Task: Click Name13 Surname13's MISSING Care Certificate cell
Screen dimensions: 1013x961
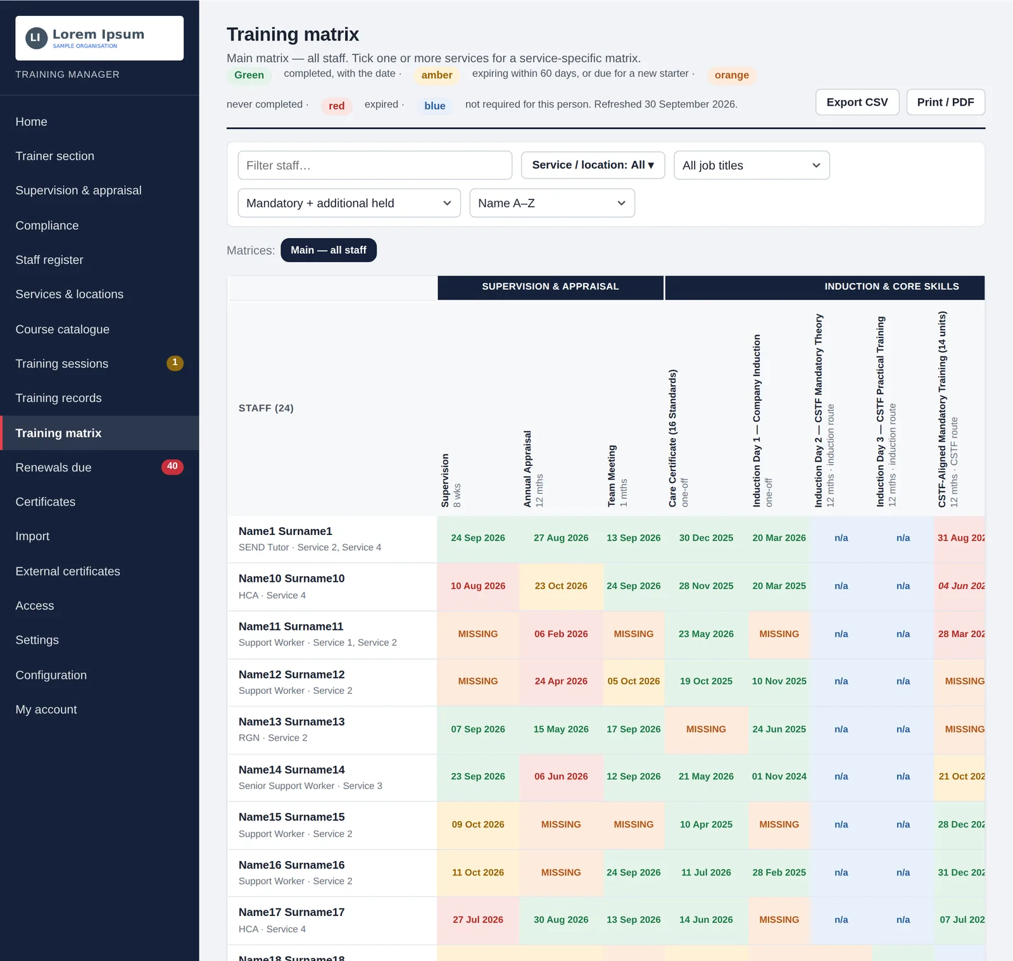Action: [x=706, y=729]
